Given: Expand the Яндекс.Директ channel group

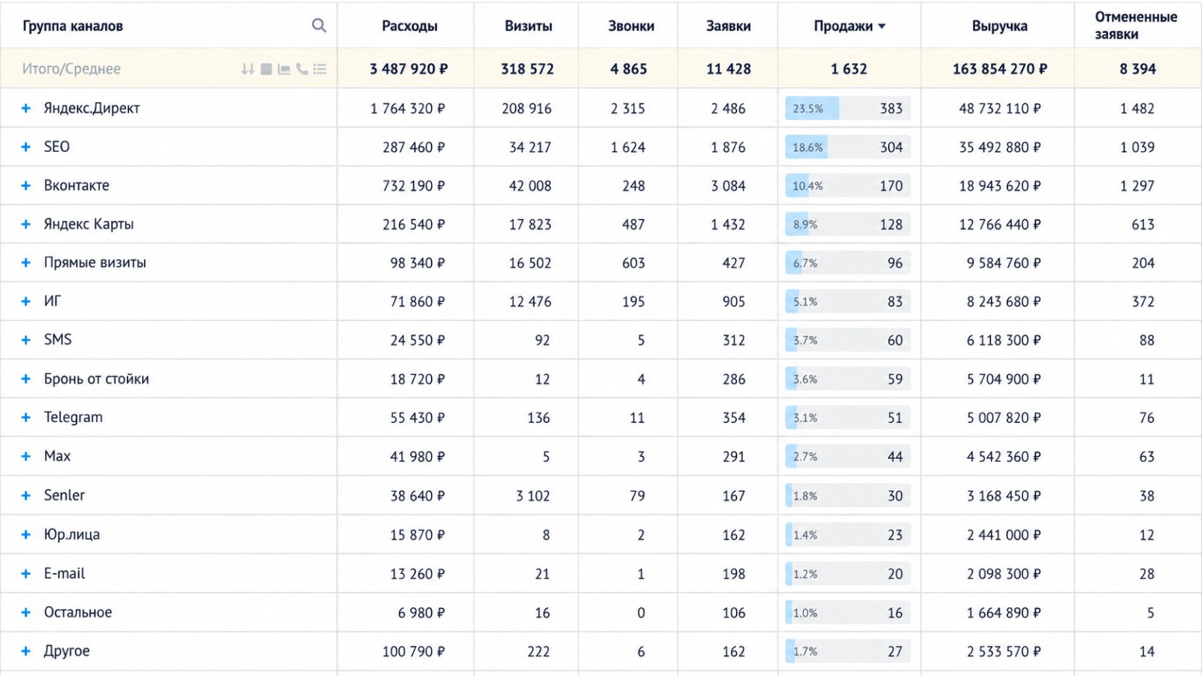Looking at the screenshot, I should [26, 108].
